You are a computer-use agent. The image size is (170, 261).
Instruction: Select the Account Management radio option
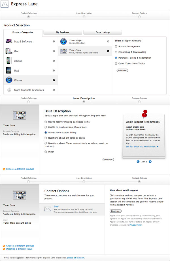[116, 46]
